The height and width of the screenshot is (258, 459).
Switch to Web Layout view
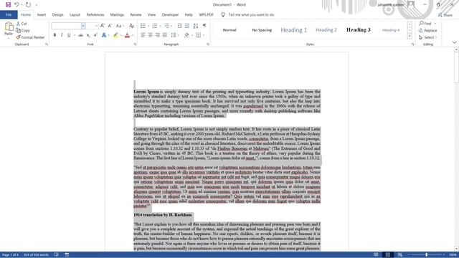(400, 255)
